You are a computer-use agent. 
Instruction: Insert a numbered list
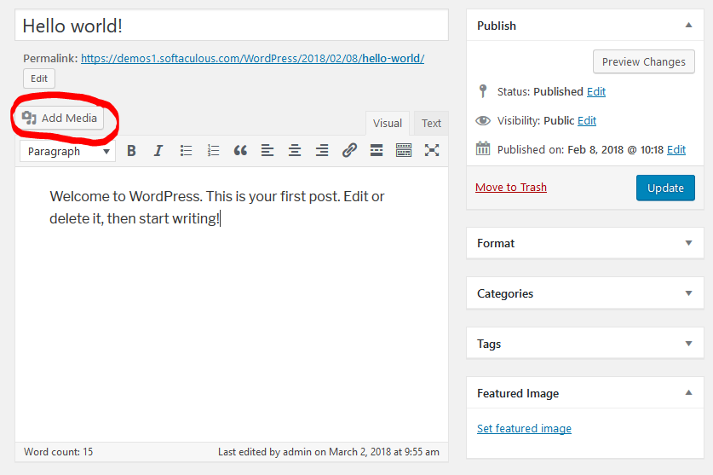tap(213, 150)
